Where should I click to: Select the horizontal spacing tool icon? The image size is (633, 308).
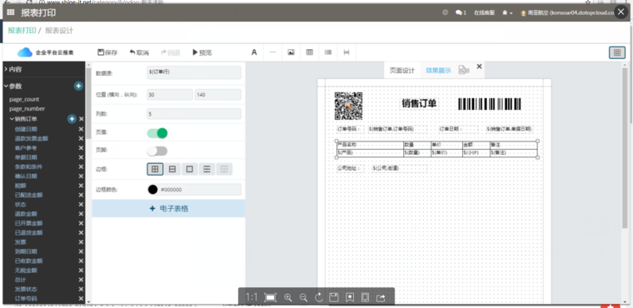(346, 52)
